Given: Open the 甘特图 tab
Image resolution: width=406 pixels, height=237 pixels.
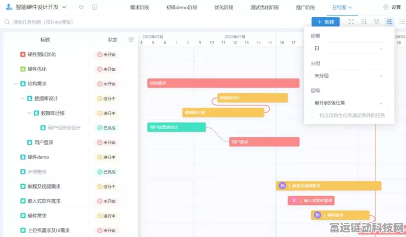Looking at the screenshot, I should pos(342,8).
